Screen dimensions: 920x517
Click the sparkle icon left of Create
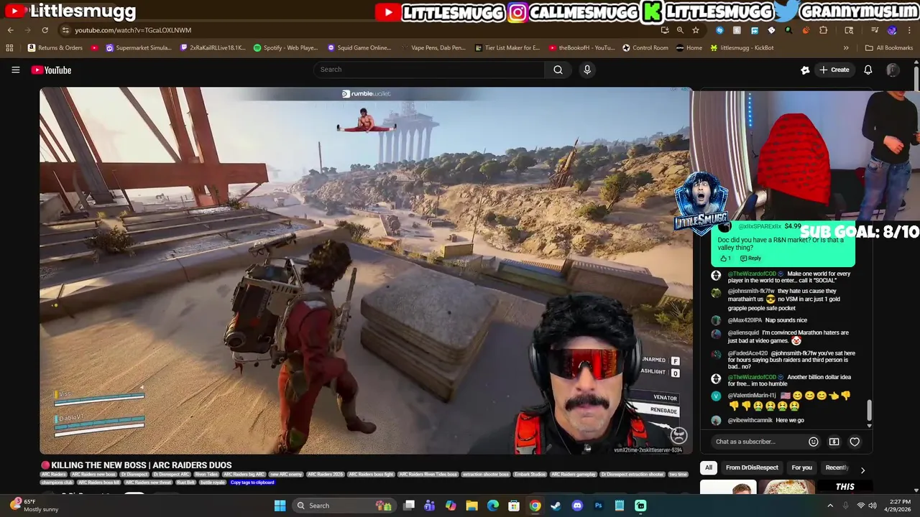pyautogui.click(x=805, y=70)
